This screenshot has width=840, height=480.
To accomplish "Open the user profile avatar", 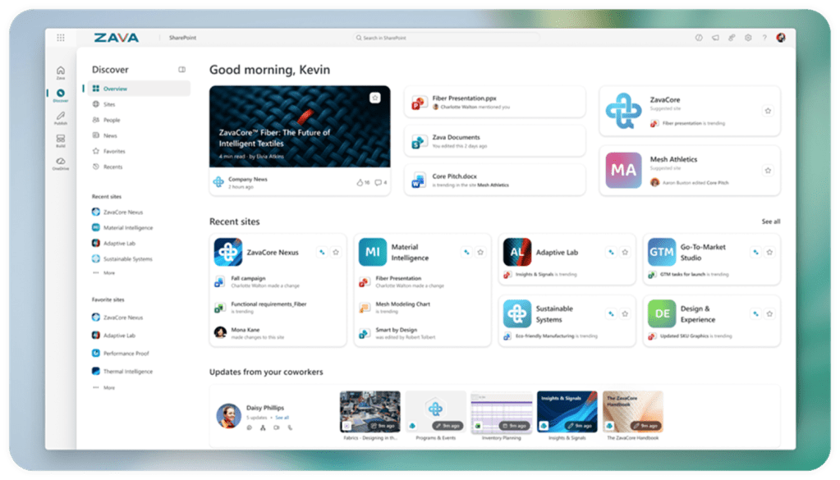I will [x=781, y=38].
